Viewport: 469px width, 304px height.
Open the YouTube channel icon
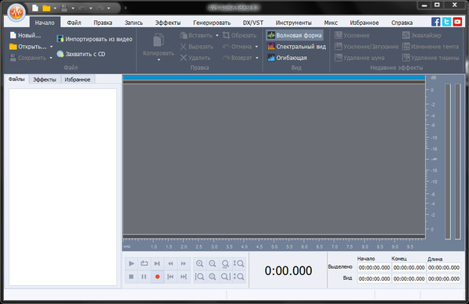[457, 22]
